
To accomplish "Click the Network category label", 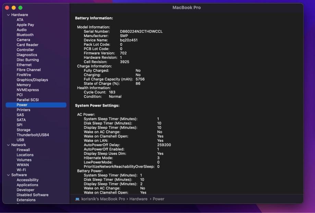I will point(19,145).
